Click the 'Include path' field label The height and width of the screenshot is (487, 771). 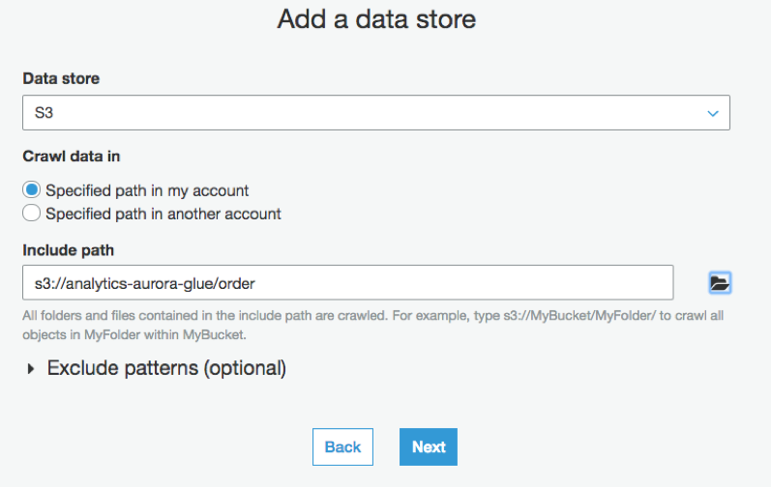tap(68, 250)
